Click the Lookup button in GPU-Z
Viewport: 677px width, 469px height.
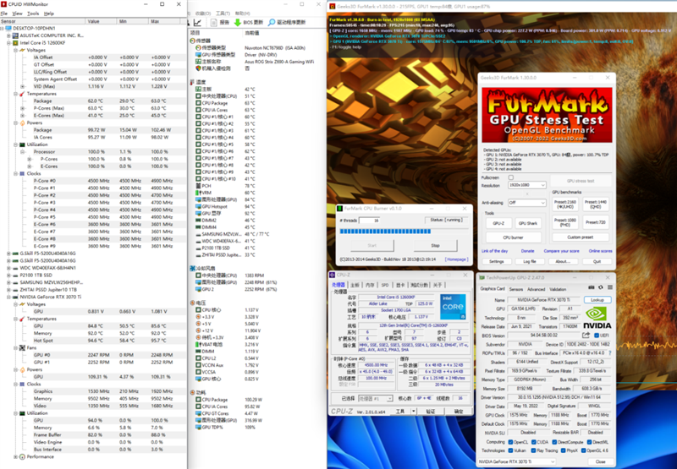[597, 300]
